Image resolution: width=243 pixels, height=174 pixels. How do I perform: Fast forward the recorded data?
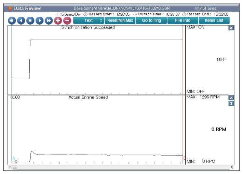[49, 20]
